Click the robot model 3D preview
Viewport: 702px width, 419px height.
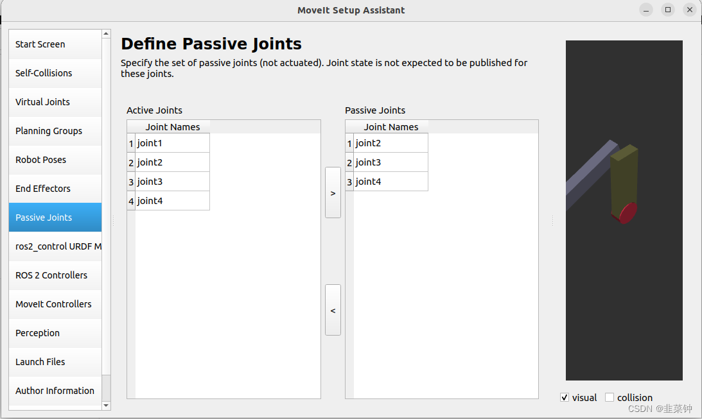coord(624,210)
